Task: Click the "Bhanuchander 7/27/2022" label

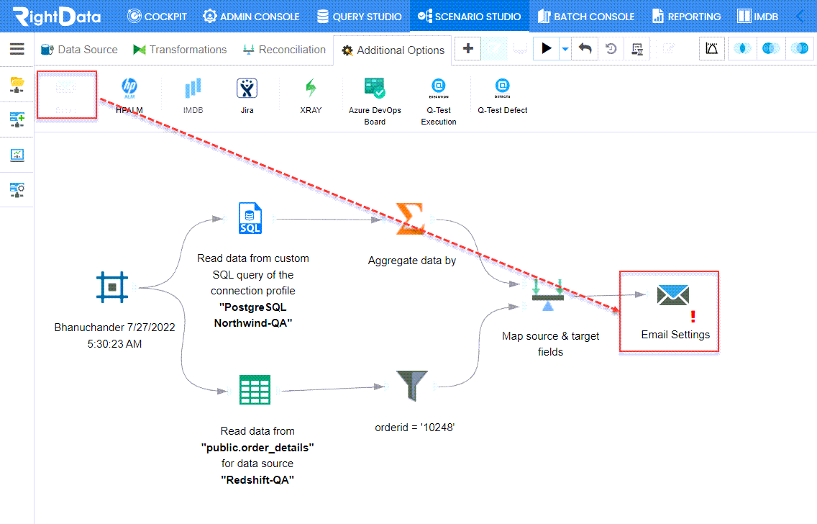Action: [114, 327]
